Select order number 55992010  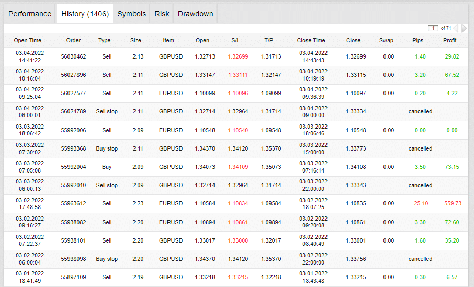point(73,185)
